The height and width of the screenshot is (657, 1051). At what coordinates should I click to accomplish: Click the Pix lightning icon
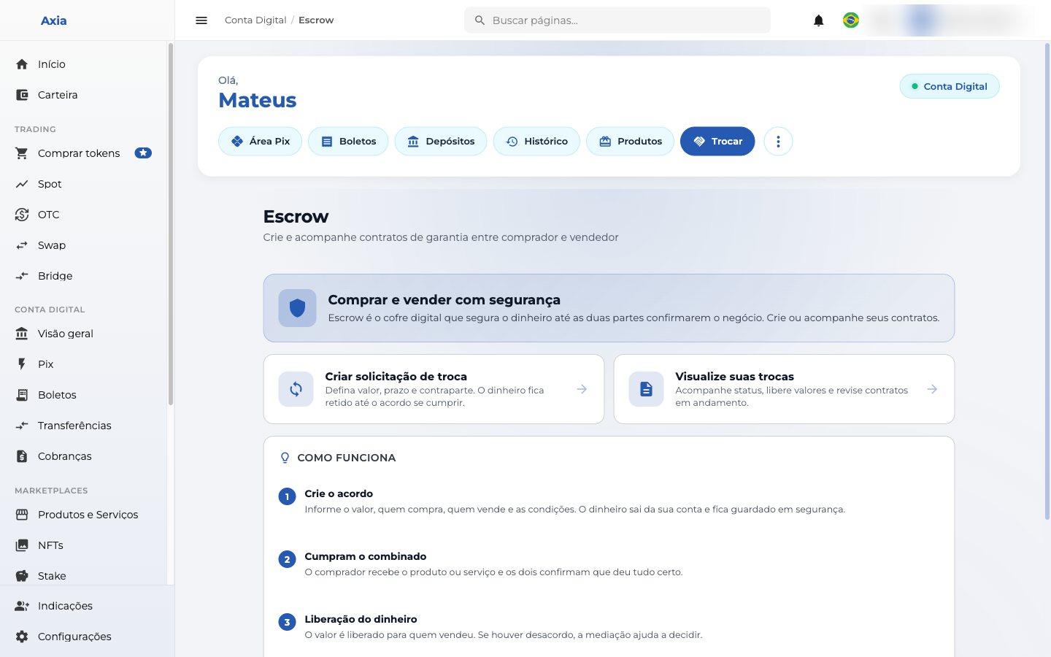click(x=22, y=364)
